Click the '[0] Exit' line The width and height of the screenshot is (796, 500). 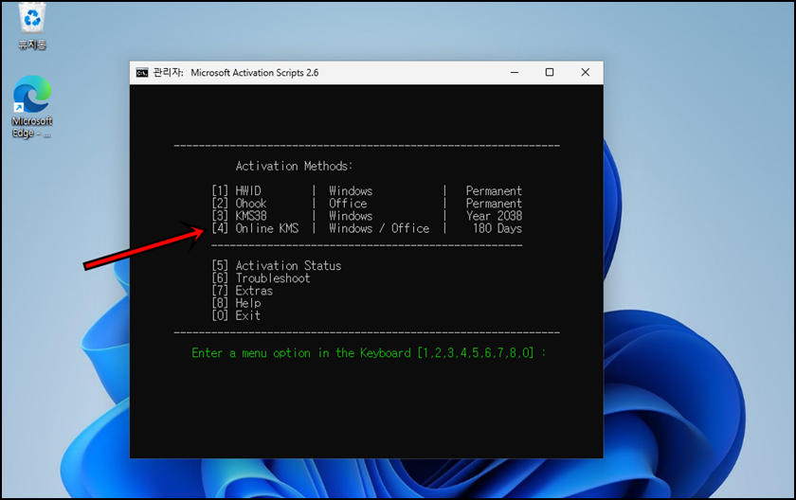pyautogui.click(x=236, y=315)
